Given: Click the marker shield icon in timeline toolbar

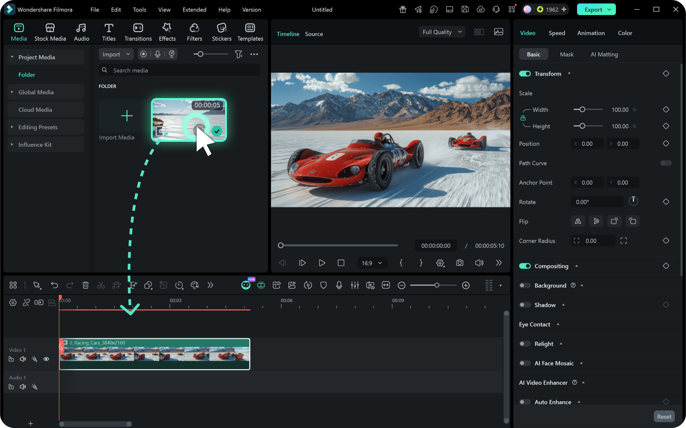Looking at the screenshot, I should 323,285.
